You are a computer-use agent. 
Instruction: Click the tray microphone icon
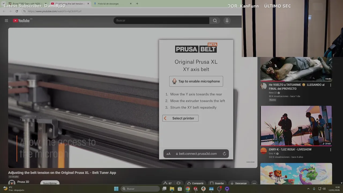314,189
